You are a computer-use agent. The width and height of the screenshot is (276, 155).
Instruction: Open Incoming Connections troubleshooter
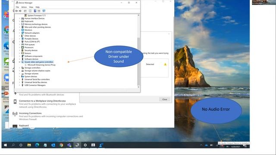[30, 113]
